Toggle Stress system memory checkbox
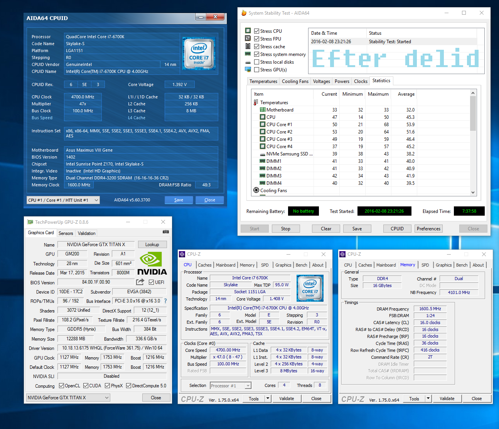 (256, 54)
